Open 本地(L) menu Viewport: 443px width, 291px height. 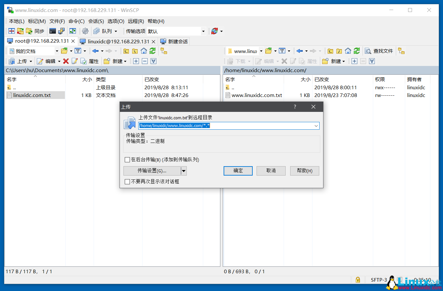point(16,21)
